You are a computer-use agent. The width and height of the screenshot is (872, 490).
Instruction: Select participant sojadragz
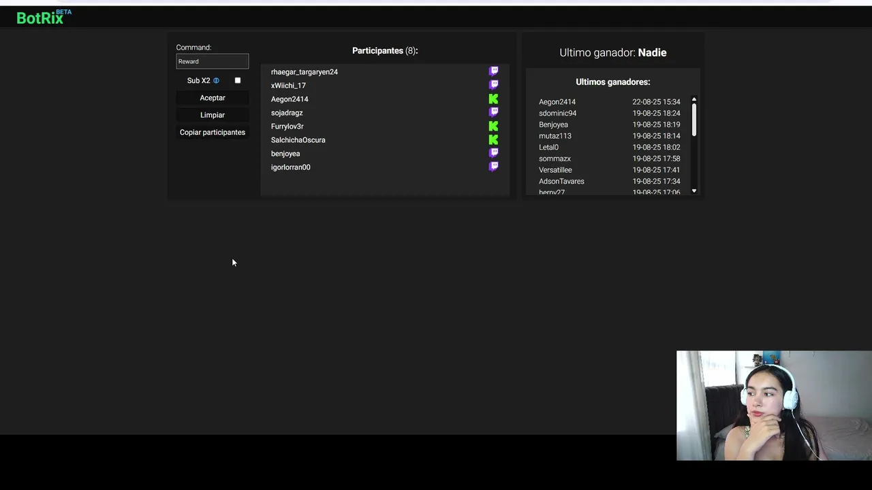pos(287,112)
